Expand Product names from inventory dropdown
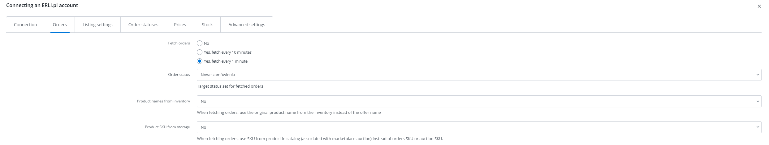The height and width of the screenshot is (145, 769). (x=479, y=101)
